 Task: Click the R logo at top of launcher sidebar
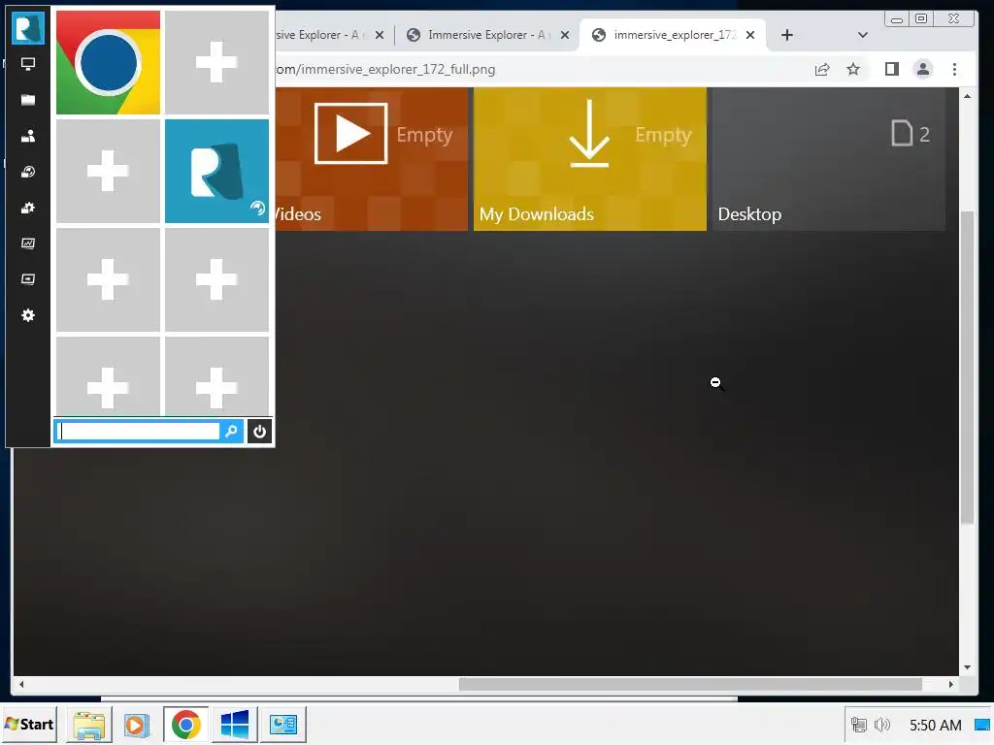pyautogui.click(x=28, y=28)
